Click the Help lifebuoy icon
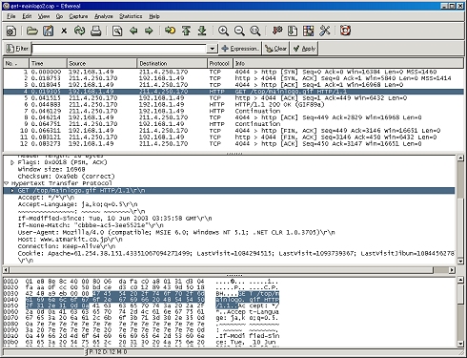467x358 pixels. point(345,31)
